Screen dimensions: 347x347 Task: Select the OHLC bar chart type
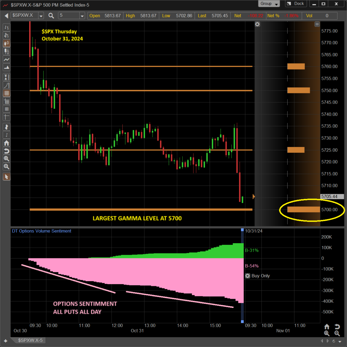tap(6, 28)
